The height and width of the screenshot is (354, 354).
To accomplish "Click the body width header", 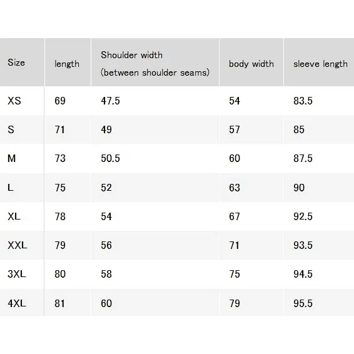I will click(x=251, y=64).
